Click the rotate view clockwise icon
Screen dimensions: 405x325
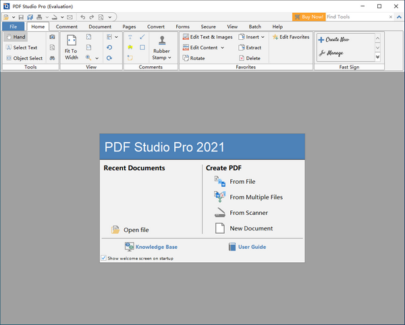click(x=109, y=58)
